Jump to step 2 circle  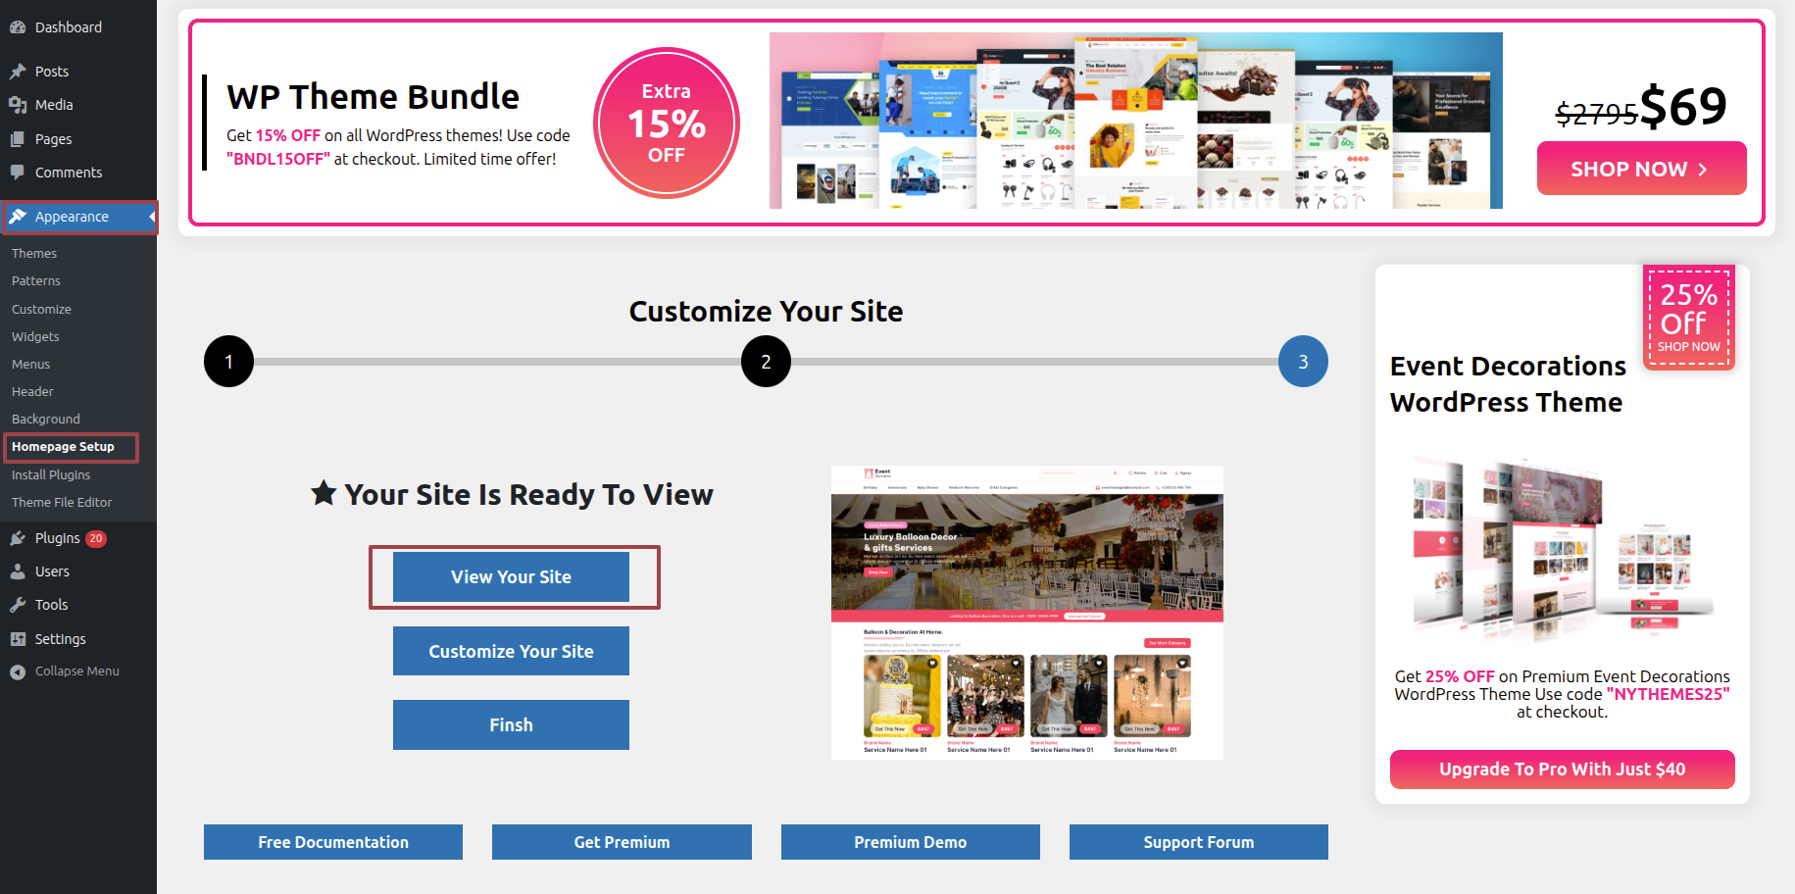(x=766, y=362)
